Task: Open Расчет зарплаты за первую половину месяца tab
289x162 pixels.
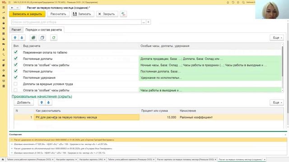Action: point(186,159)
